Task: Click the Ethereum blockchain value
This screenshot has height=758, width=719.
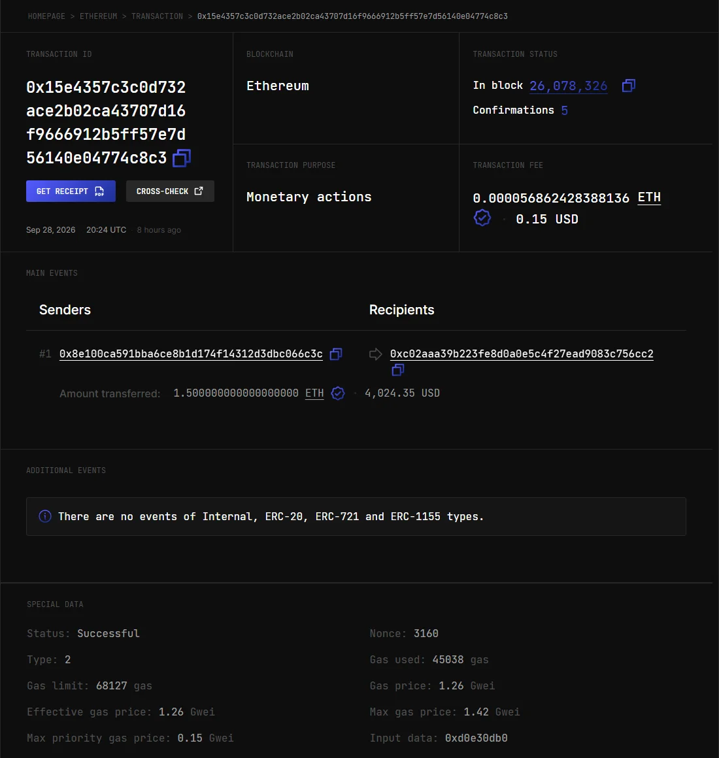Action: tap(278, 86)
